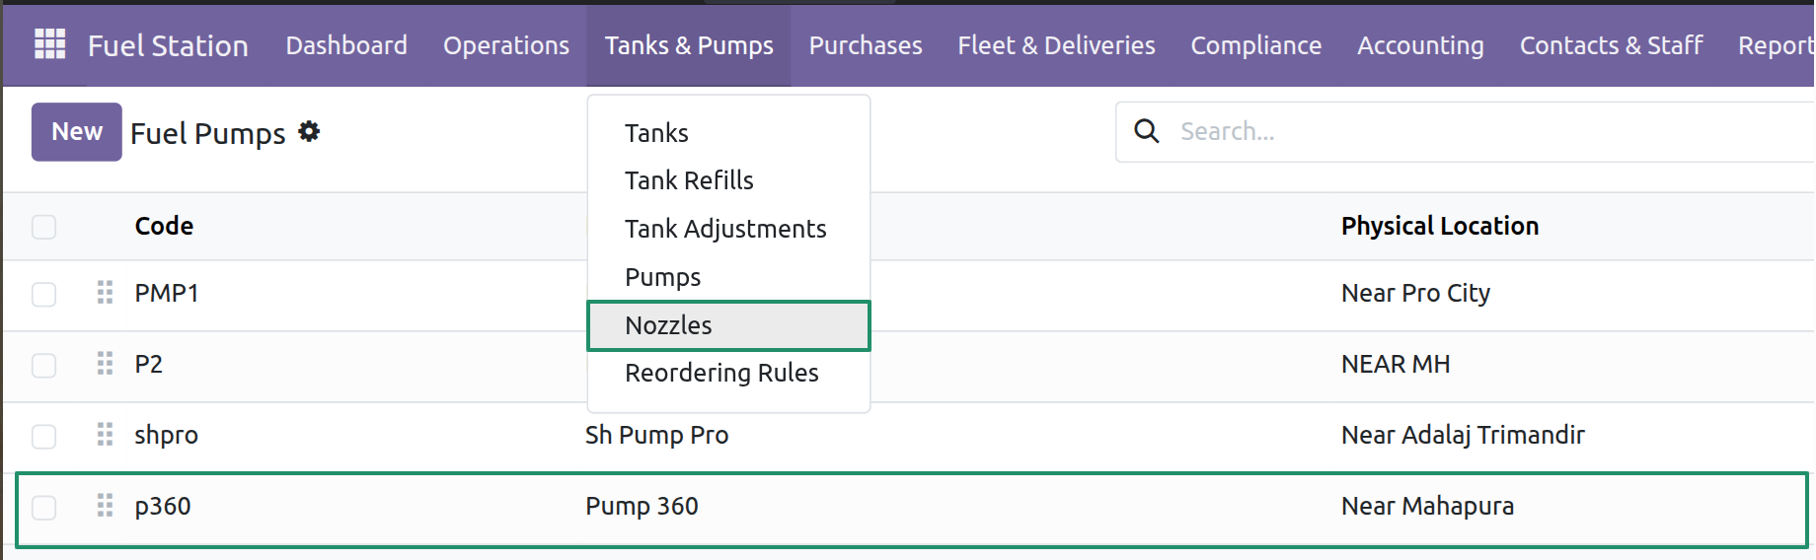
Task: Open the Operations menu
Action: tap(506, 45)
